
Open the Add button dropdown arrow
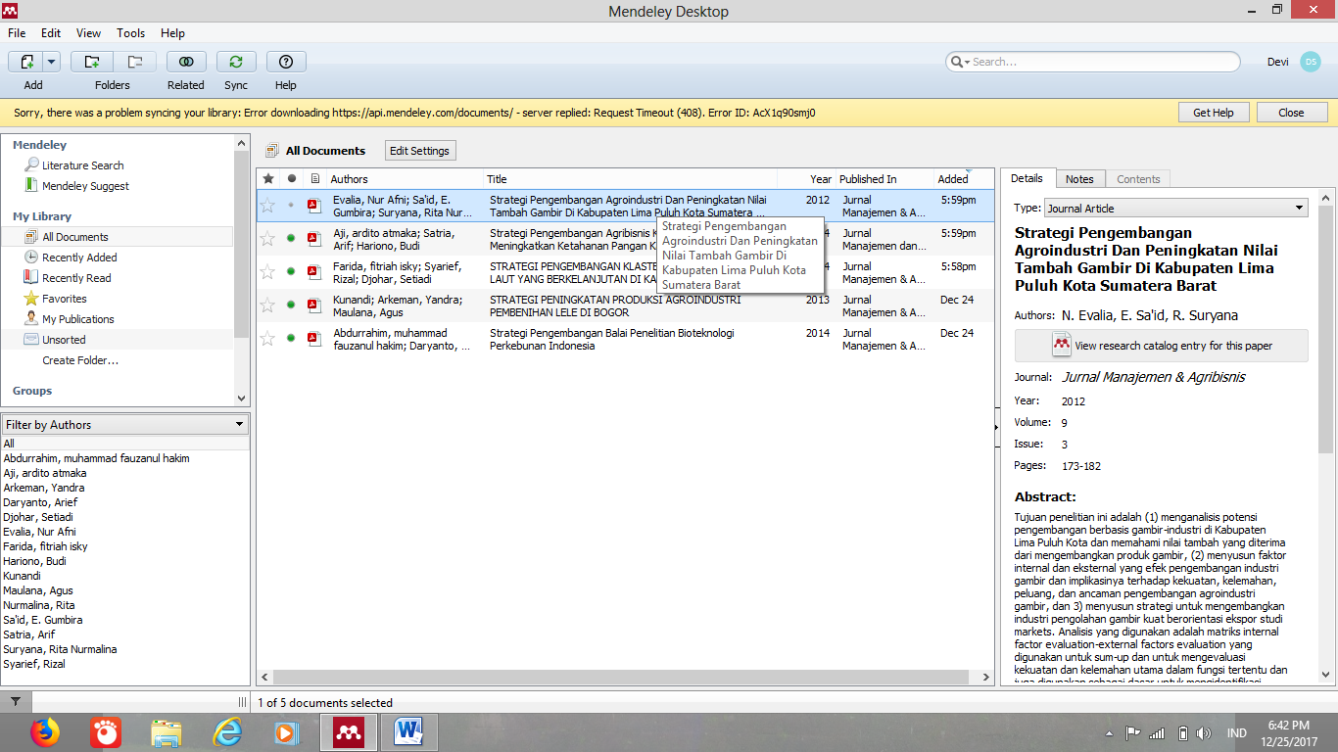[51, 62]
